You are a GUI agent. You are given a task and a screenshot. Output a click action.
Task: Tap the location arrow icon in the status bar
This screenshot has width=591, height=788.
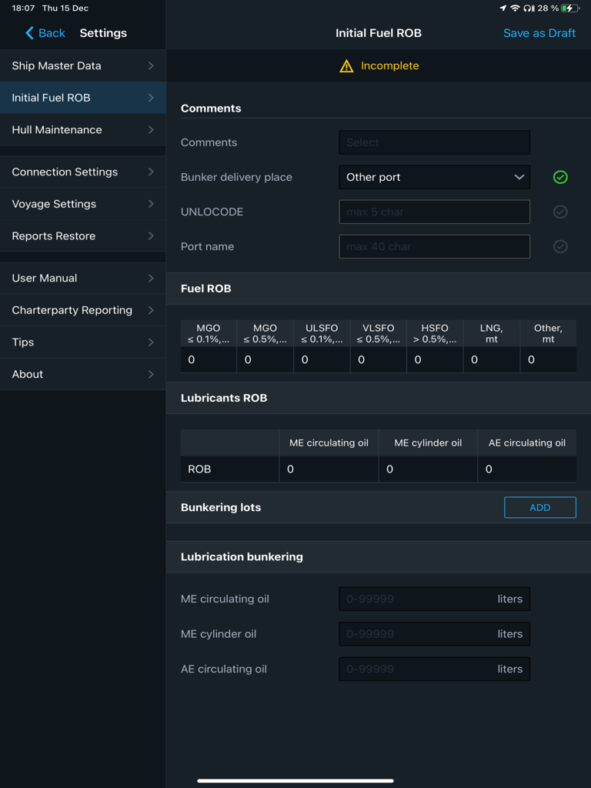coord(503,8)
